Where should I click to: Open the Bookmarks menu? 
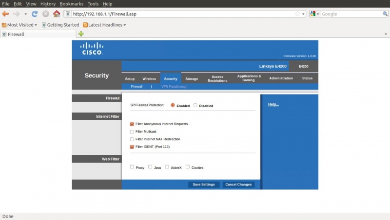tap(71, 4)
